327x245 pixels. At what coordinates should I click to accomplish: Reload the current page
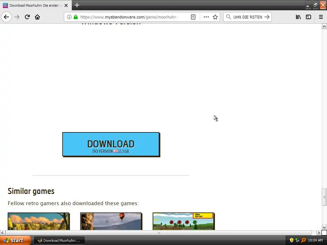click(27, 17)
